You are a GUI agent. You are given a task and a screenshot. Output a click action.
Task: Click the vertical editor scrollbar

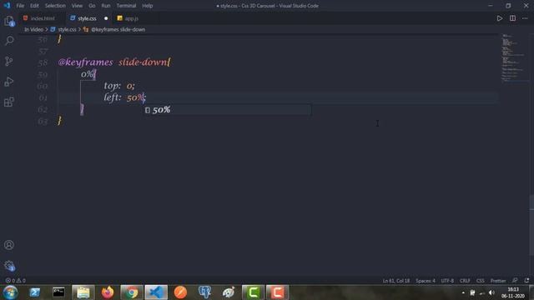coord(531,224)
